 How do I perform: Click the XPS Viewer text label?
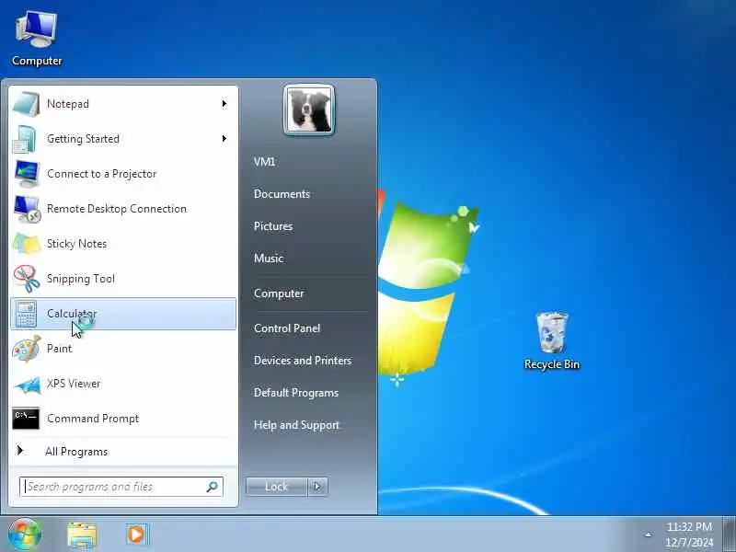(x=74, y=384)
